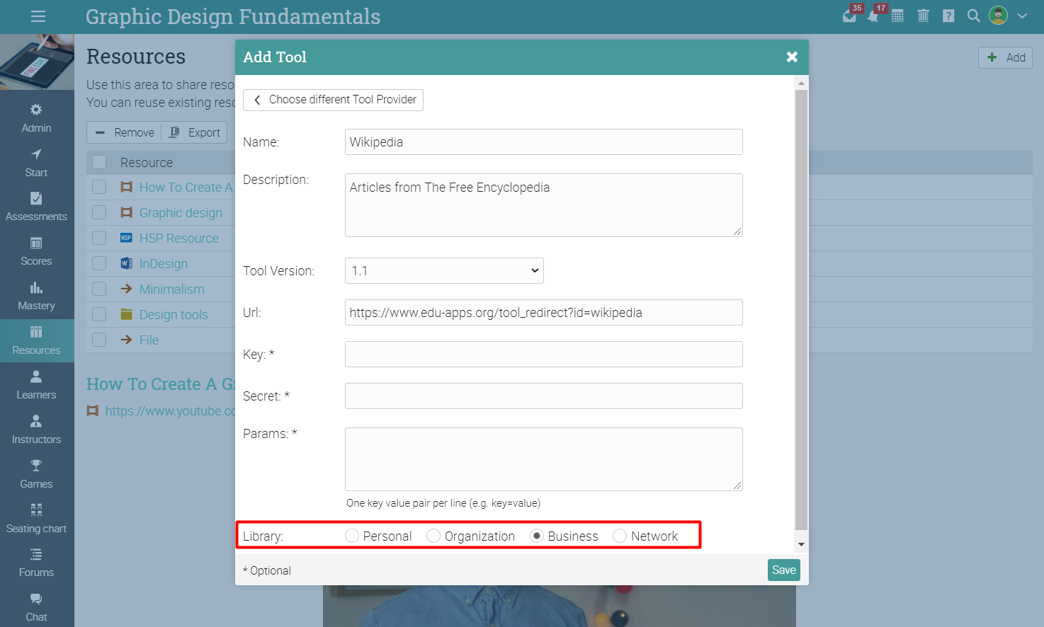1044x627 pixels.
Task: Click the Name input field
Action: [x=543, y=142]
